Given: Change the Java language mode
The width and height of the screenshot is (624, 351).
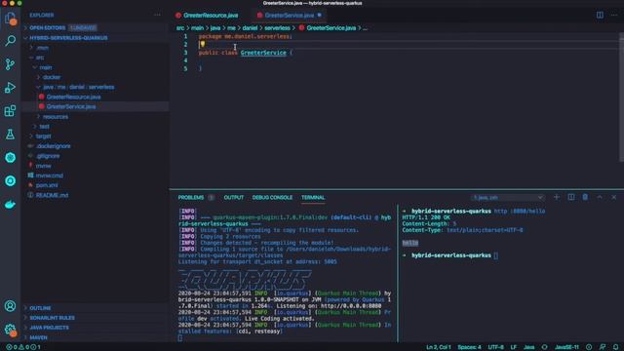Looking at the screenshot, I should pyautogui.click(x=528, y=347).
